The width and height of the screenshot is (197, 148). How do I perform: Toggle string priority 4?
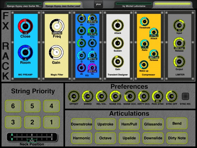52,106
